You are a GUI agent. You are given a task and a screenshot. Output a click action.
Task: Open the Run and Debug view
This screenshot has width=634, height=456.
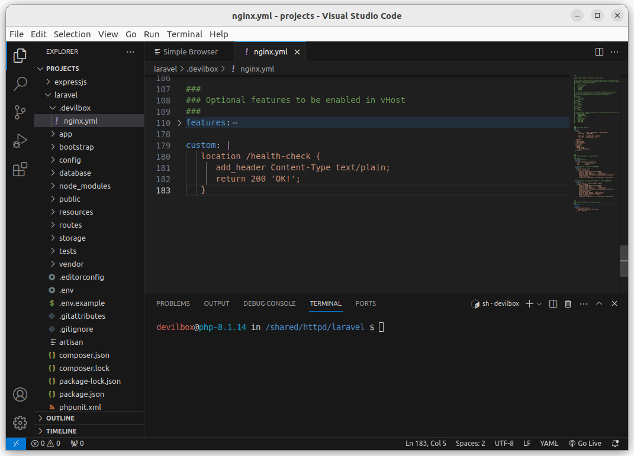[x=20, y=141]
